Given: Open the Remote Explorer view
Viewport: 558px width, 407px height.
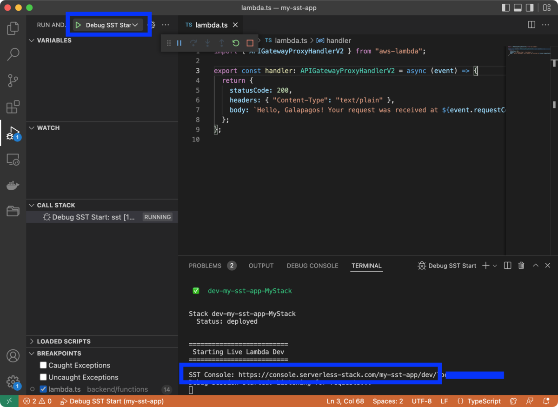Looking at the screenshot, I should click(x=13, y=160).
